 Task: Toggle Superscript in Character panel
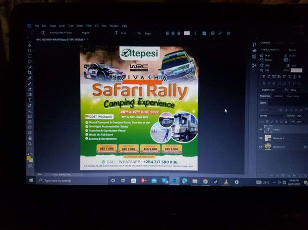point(284,77)
